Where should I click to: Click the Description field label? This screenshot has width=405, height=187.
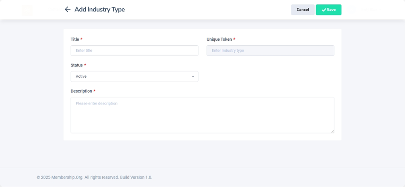click(x=81, y=91)
